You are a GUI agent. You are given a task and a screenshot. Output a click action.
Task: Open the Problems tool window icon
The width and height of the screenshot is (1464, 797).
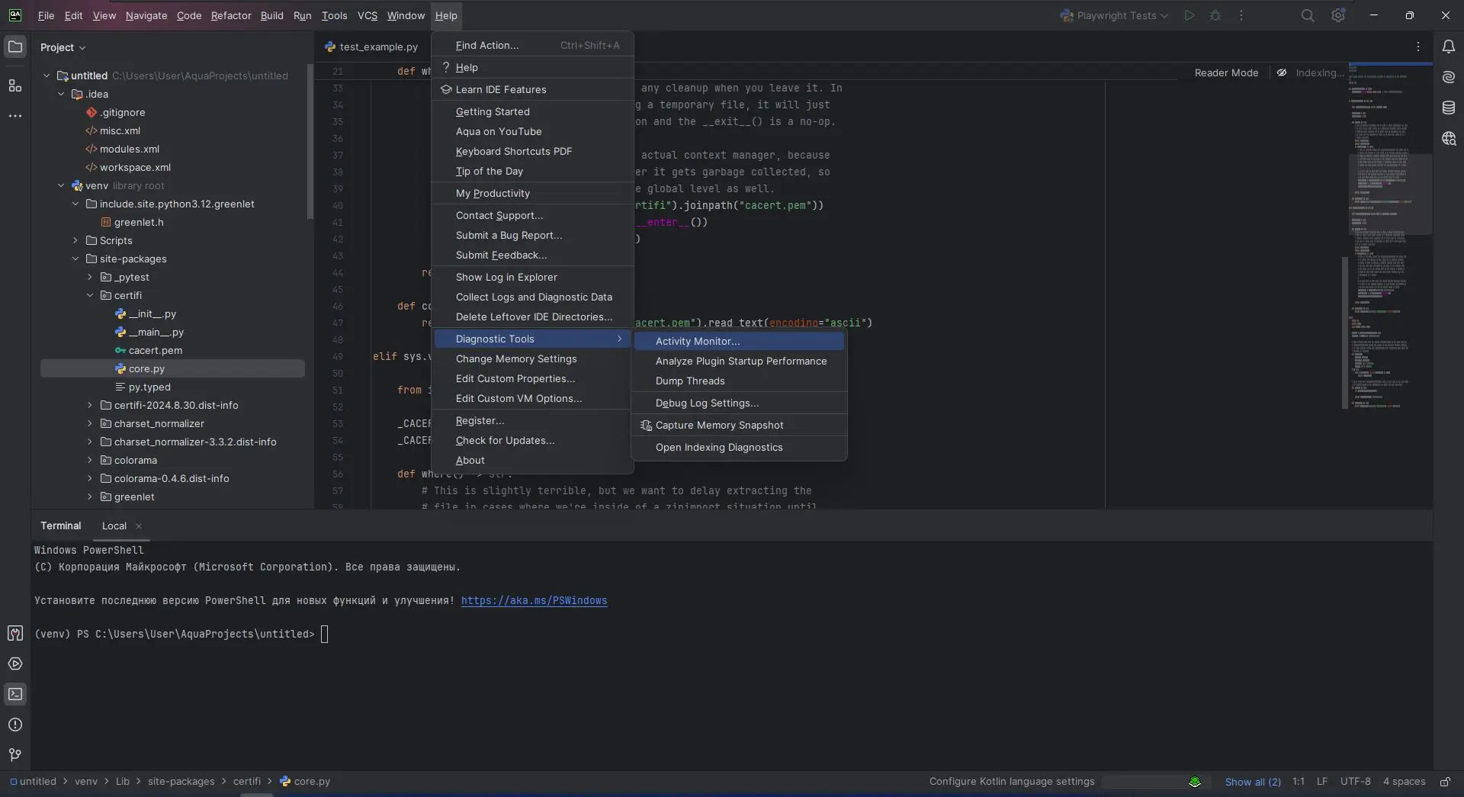point(15,725)
